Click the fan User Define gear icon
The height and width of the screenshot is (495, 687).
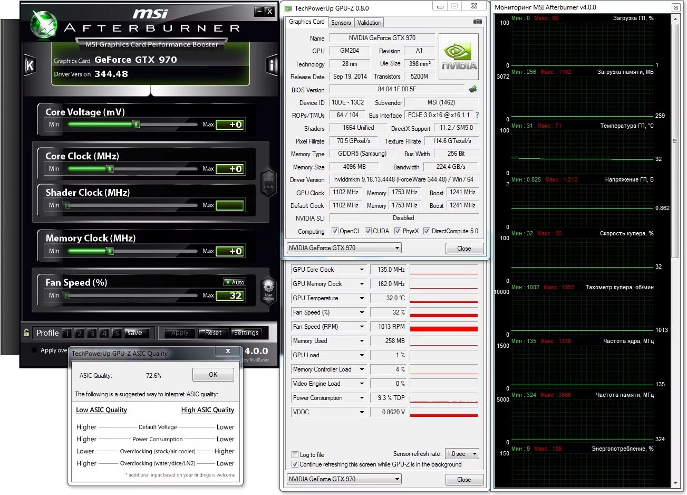pyautogui.click(x=268, y=290)
